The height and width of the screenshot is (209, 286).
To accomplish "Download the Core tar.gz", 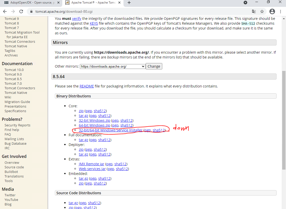I will pyautogui.click(x=83, y=116).
